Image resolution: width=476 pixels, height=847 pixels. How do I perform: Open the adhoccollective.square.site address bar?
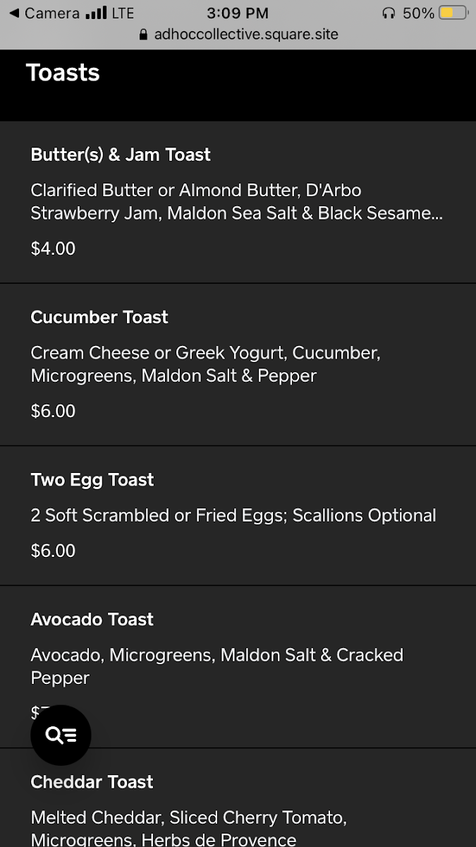tap(247, 33)
